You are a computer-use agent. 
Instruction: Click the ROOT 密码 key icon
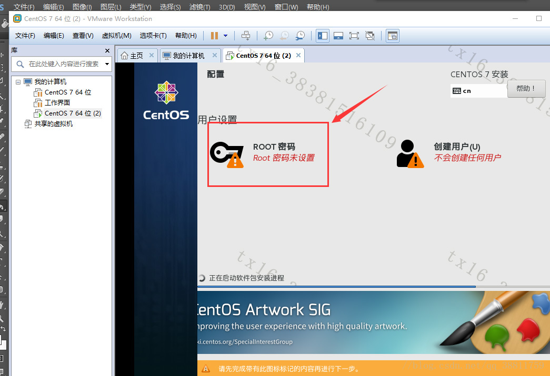coord(227,154)
